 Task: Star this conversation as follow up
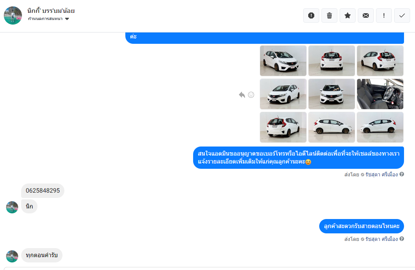pyautogui.click(x=348, y=15)
